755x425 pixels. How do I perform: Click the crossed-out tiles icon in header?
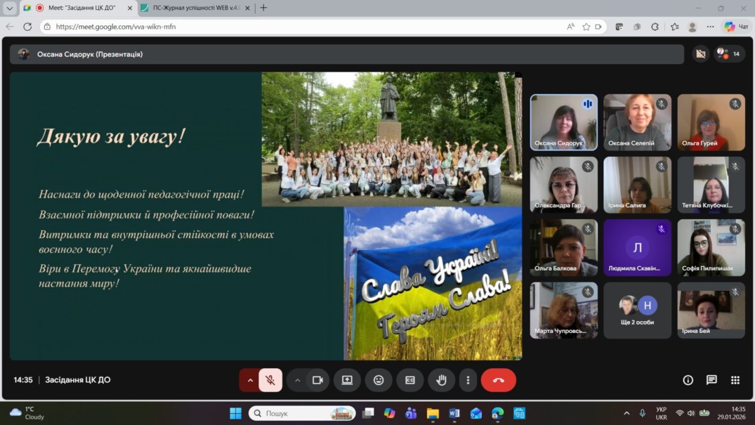click(x=700, y=54)
